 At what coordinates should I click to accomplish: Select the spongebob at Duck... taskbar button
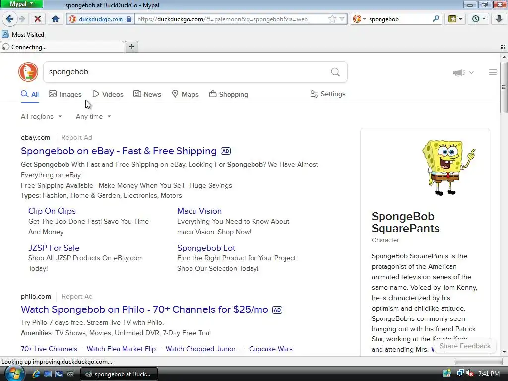coord(119,374)
